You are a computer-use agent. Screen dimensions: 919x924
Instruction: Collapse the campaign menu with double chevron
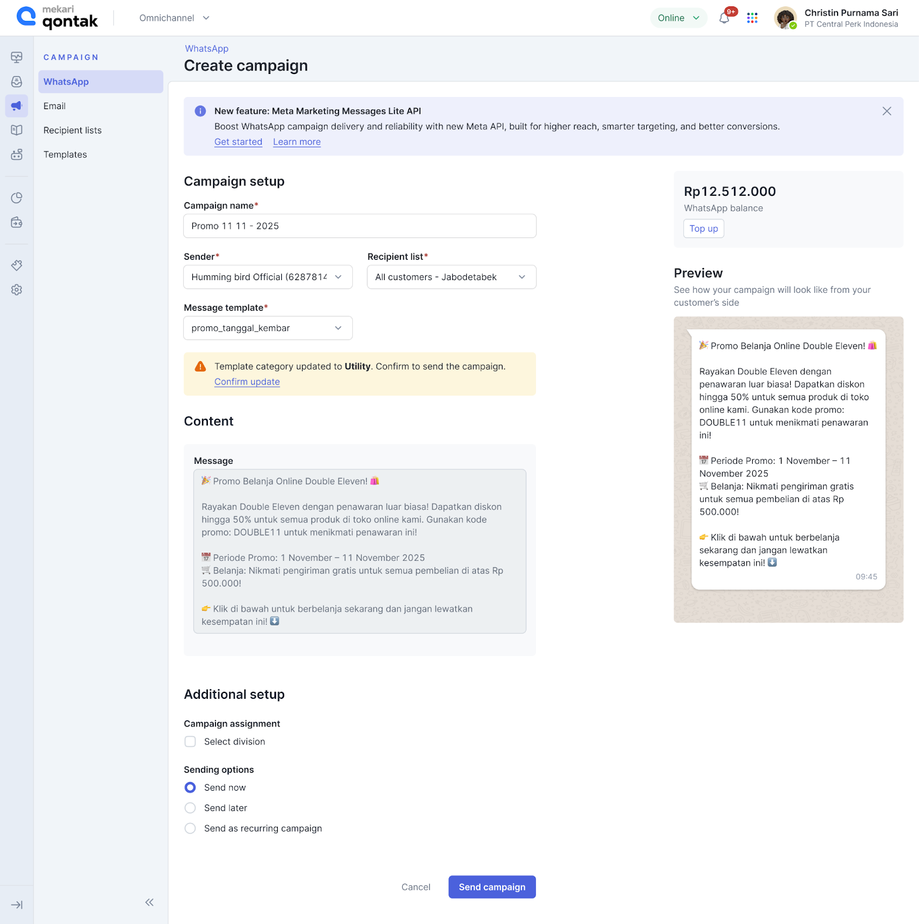coord(149,902)
